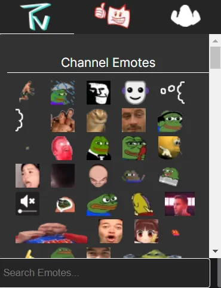Click the Search Emotes input field
This screenshot has height=288, width=221.
105,272
